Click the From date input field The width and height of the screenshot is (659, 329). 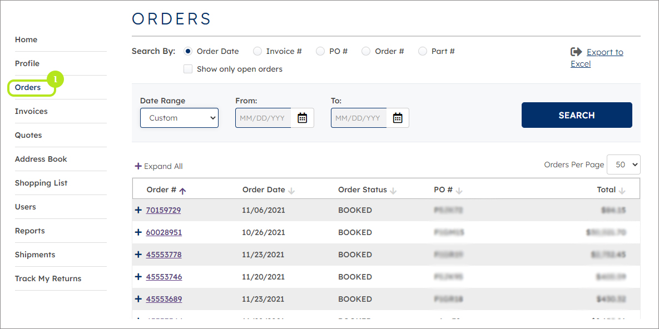click(x=263, y=118)
